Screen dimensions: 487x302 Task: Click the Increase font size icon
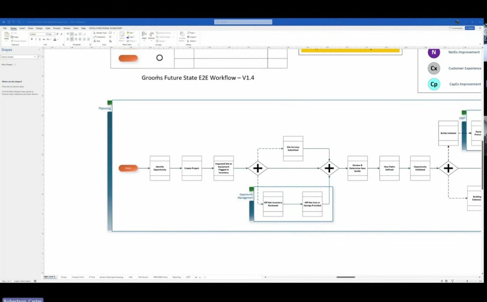point(57,34)
